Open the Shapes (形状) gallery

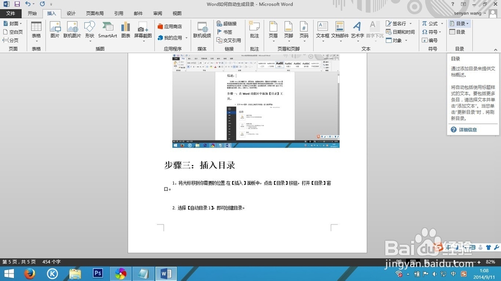(x=90, y=32)
